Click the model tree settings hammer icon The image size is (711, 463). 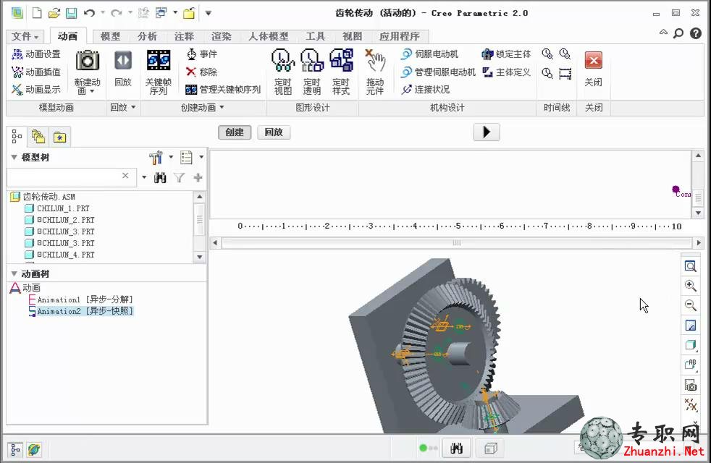[x=156, y=158]
